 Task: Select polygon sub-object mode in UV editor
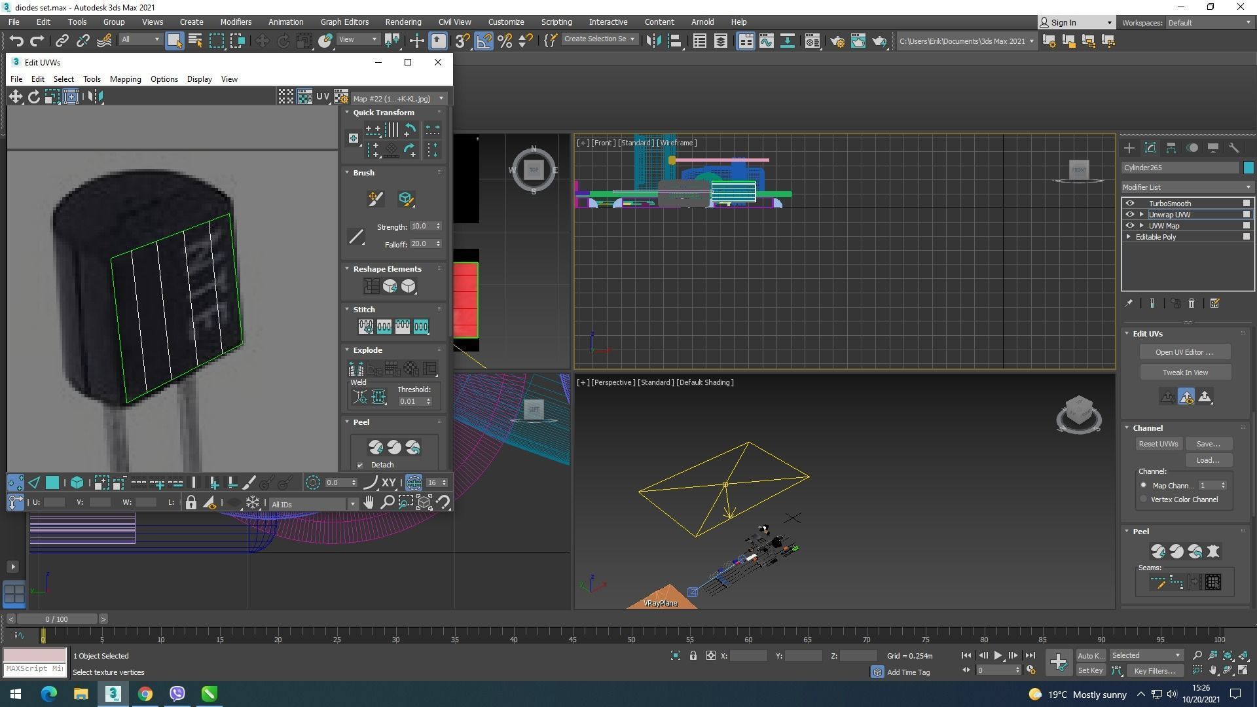pyautogui.click(x=52, y=483)
